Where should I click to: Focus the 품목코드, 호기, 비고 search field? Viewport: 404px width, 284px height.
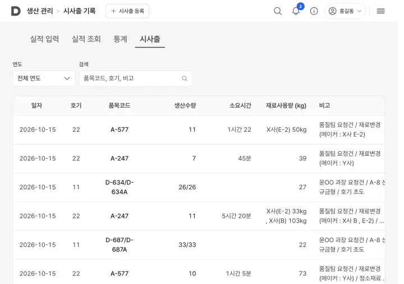(x=136, y=78)
